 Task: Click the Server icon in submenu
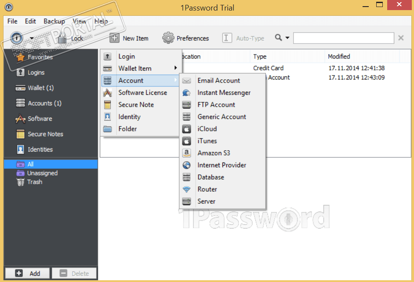pos(187,201)
